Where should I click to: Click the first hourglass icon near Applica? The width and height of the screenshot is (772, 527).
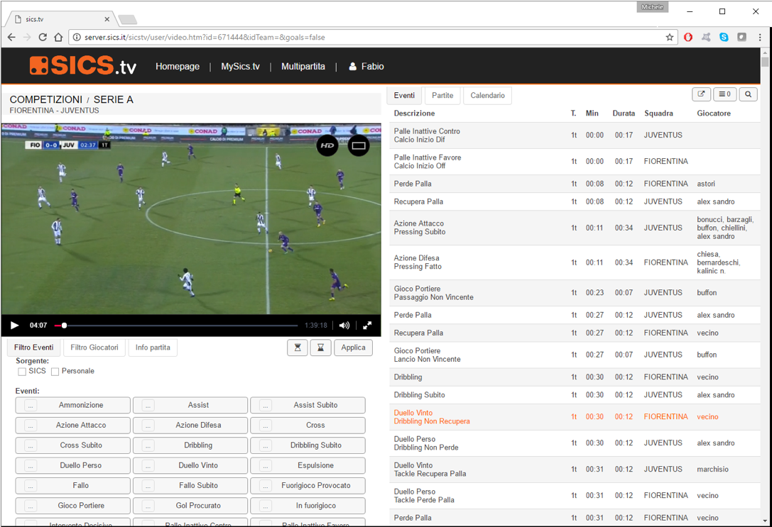click(298, 348)
